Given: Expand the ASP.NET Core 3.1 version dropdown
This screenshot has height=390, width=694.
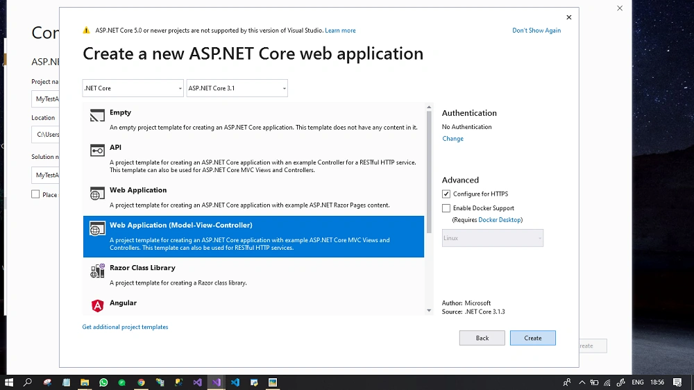Looking at the screenshot, I should coord(237,88).
